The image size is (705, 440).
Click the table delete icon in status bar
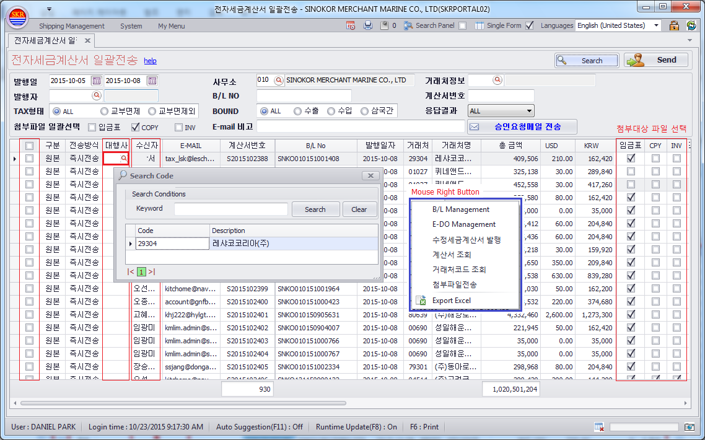(x=599, y=427)
